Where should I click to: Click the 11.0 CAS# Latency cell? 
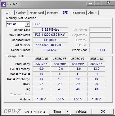[x=78, y=69]
